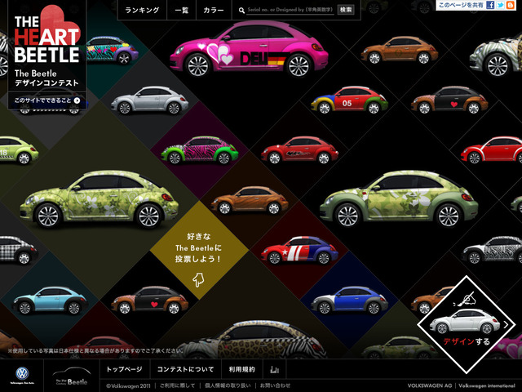Open お問い合わせ footer link
Image resolution: width=522 pixels, height=392 pixels.
point(275,385)
